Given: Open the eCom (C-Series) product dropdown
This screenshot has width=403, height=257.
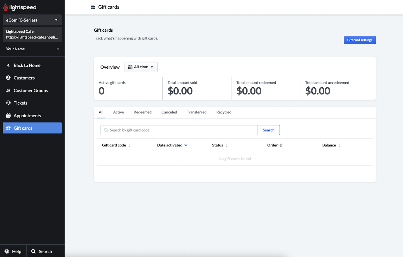Looking at the screenshot, I should pos(32,20).
